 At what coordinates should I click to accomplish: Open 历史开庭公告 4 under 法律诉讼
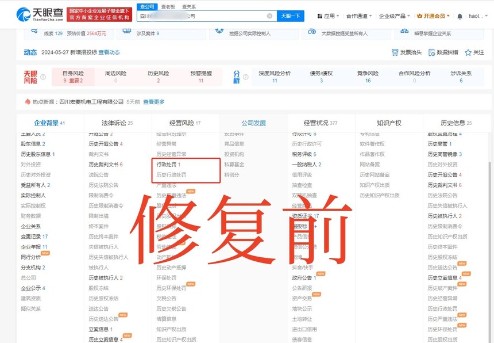[106, 144]
